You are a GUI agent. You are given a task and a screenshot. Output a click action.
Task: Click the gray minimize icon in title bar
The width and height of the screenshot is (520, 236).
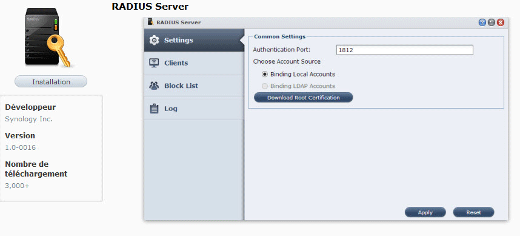pos(492,22)
